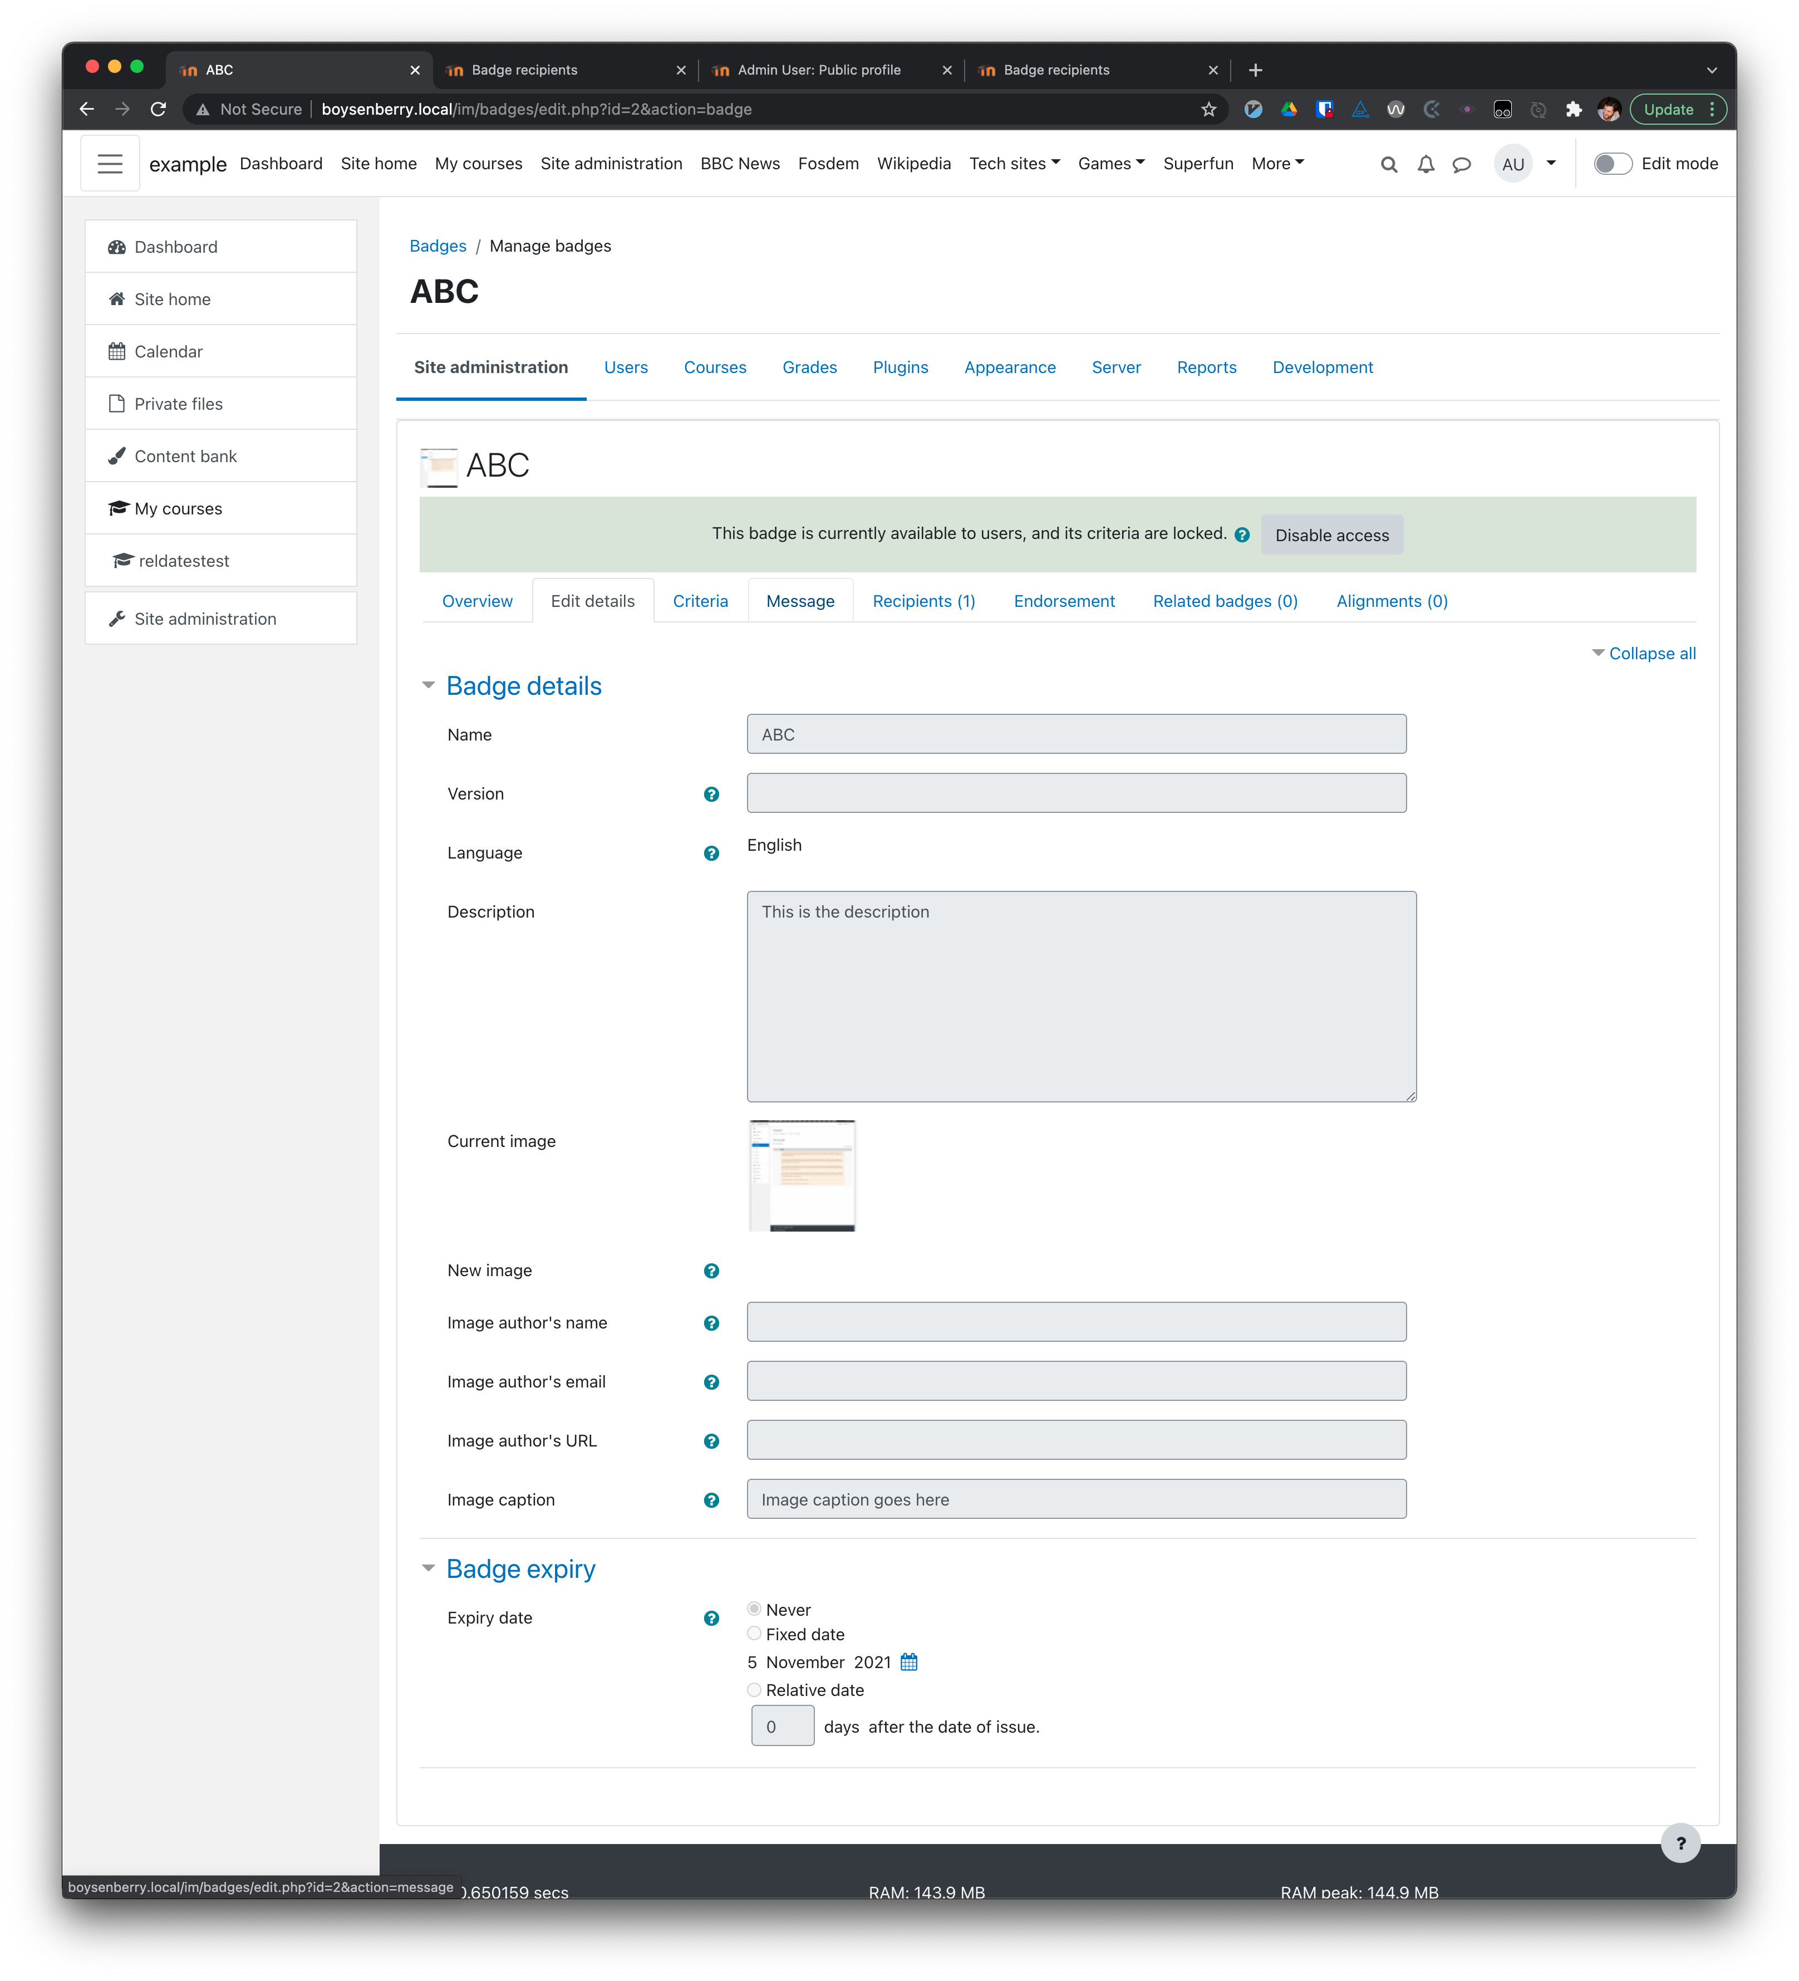Viewport: 1799px width, 1981px height.
Task: Open the More dropdown menu
Action: (1277, 164)
